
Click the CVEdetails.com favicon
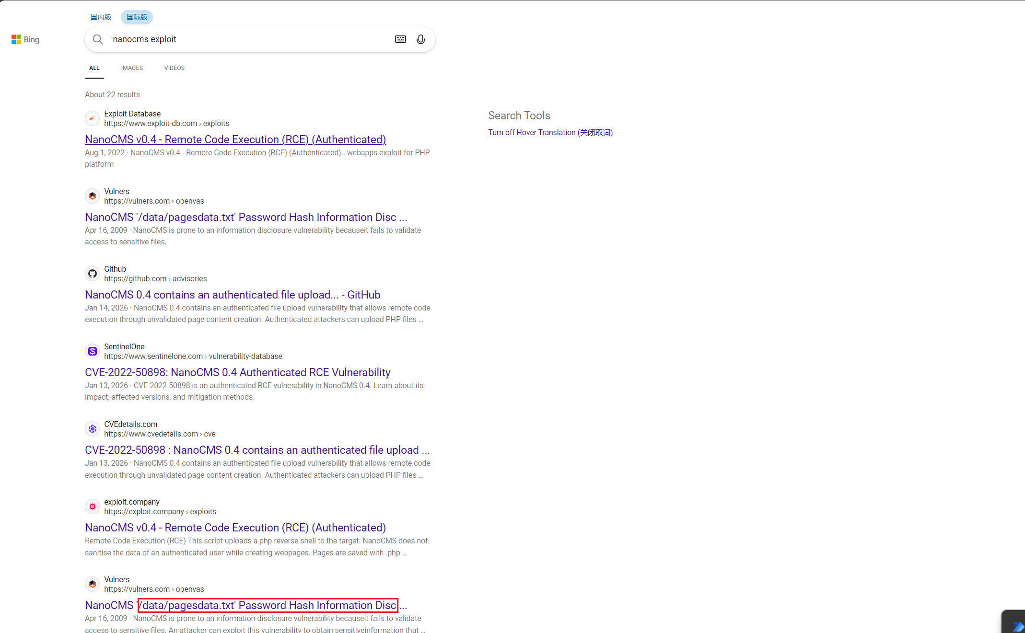tap(93, 429)
